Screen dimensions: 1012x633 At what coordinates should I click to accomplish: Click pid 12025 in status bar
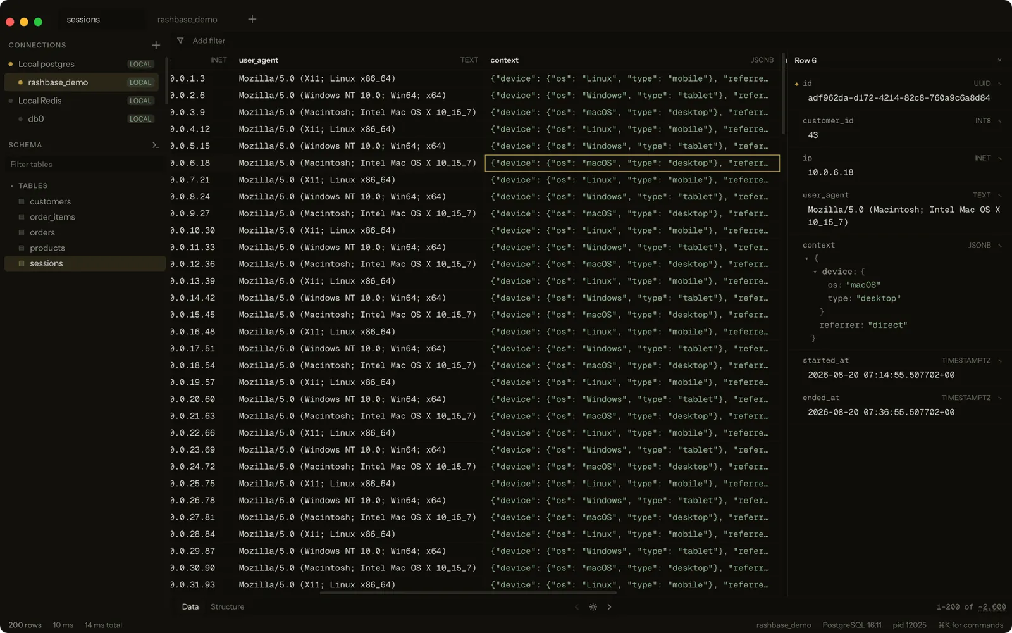(x=910, y=625)
